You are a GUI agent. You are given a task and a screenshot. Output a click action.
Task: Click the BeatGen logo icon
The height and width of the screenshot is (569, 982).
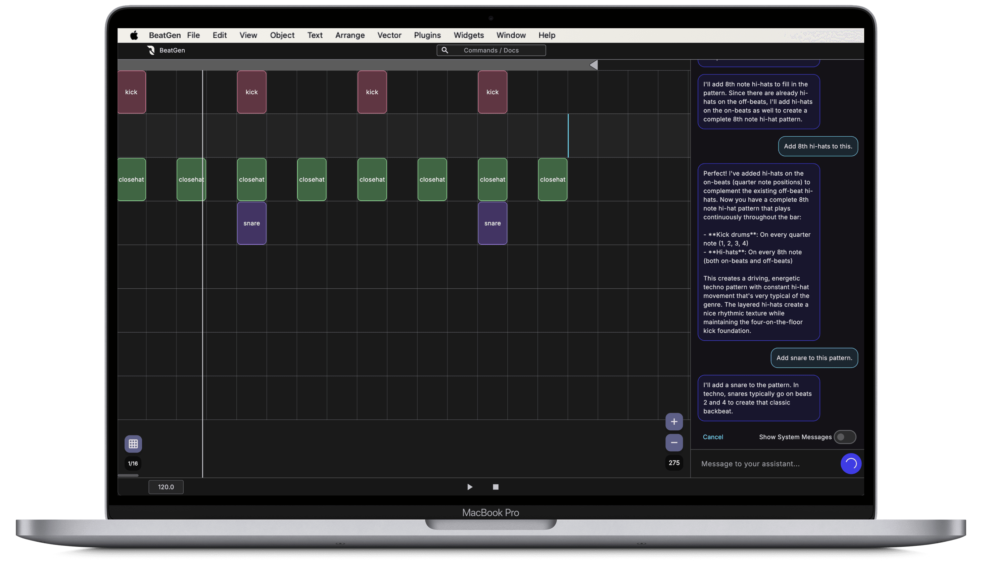(x=151, y=50)
